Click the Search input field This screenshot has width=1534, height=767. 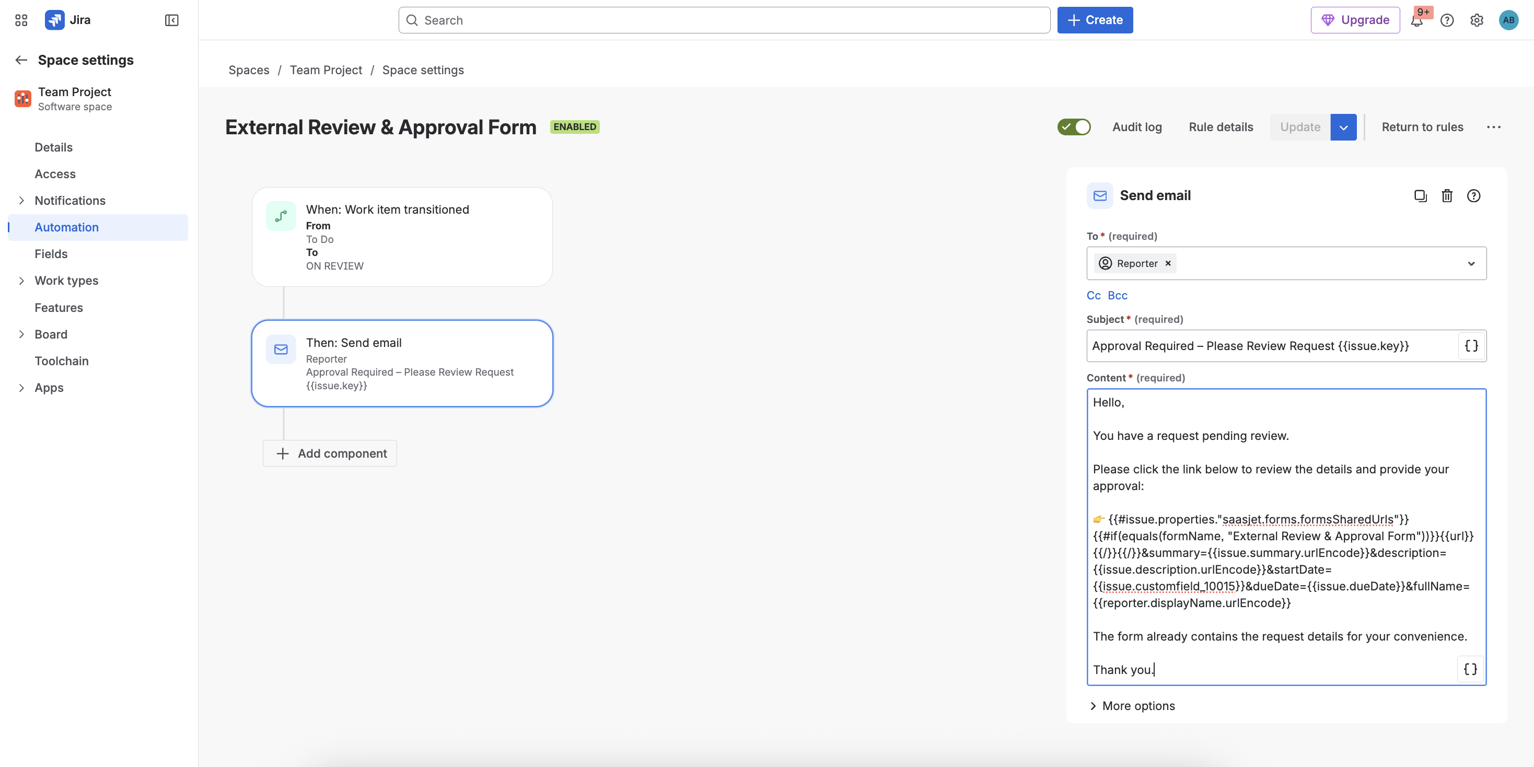pos(724,20)
